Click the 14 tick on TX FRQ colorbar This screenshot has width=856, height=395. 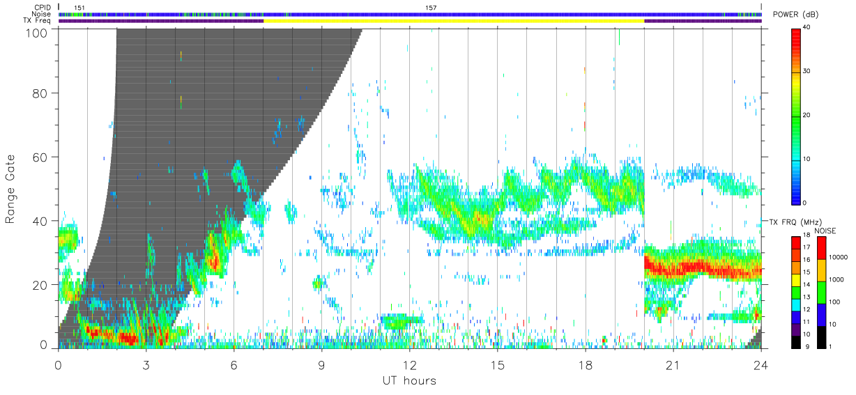pyautogui.click(x=807, y=284)
